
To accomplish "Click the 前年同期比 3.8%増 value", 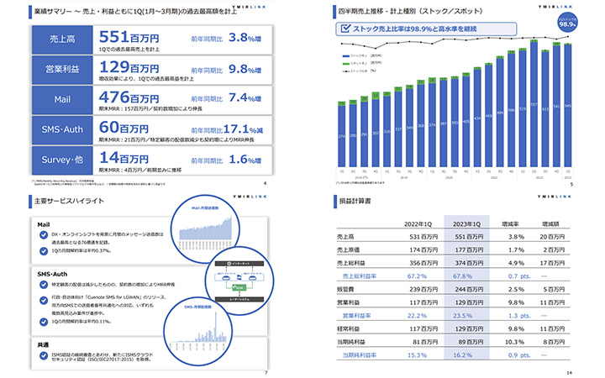I will tap(245, 38).
